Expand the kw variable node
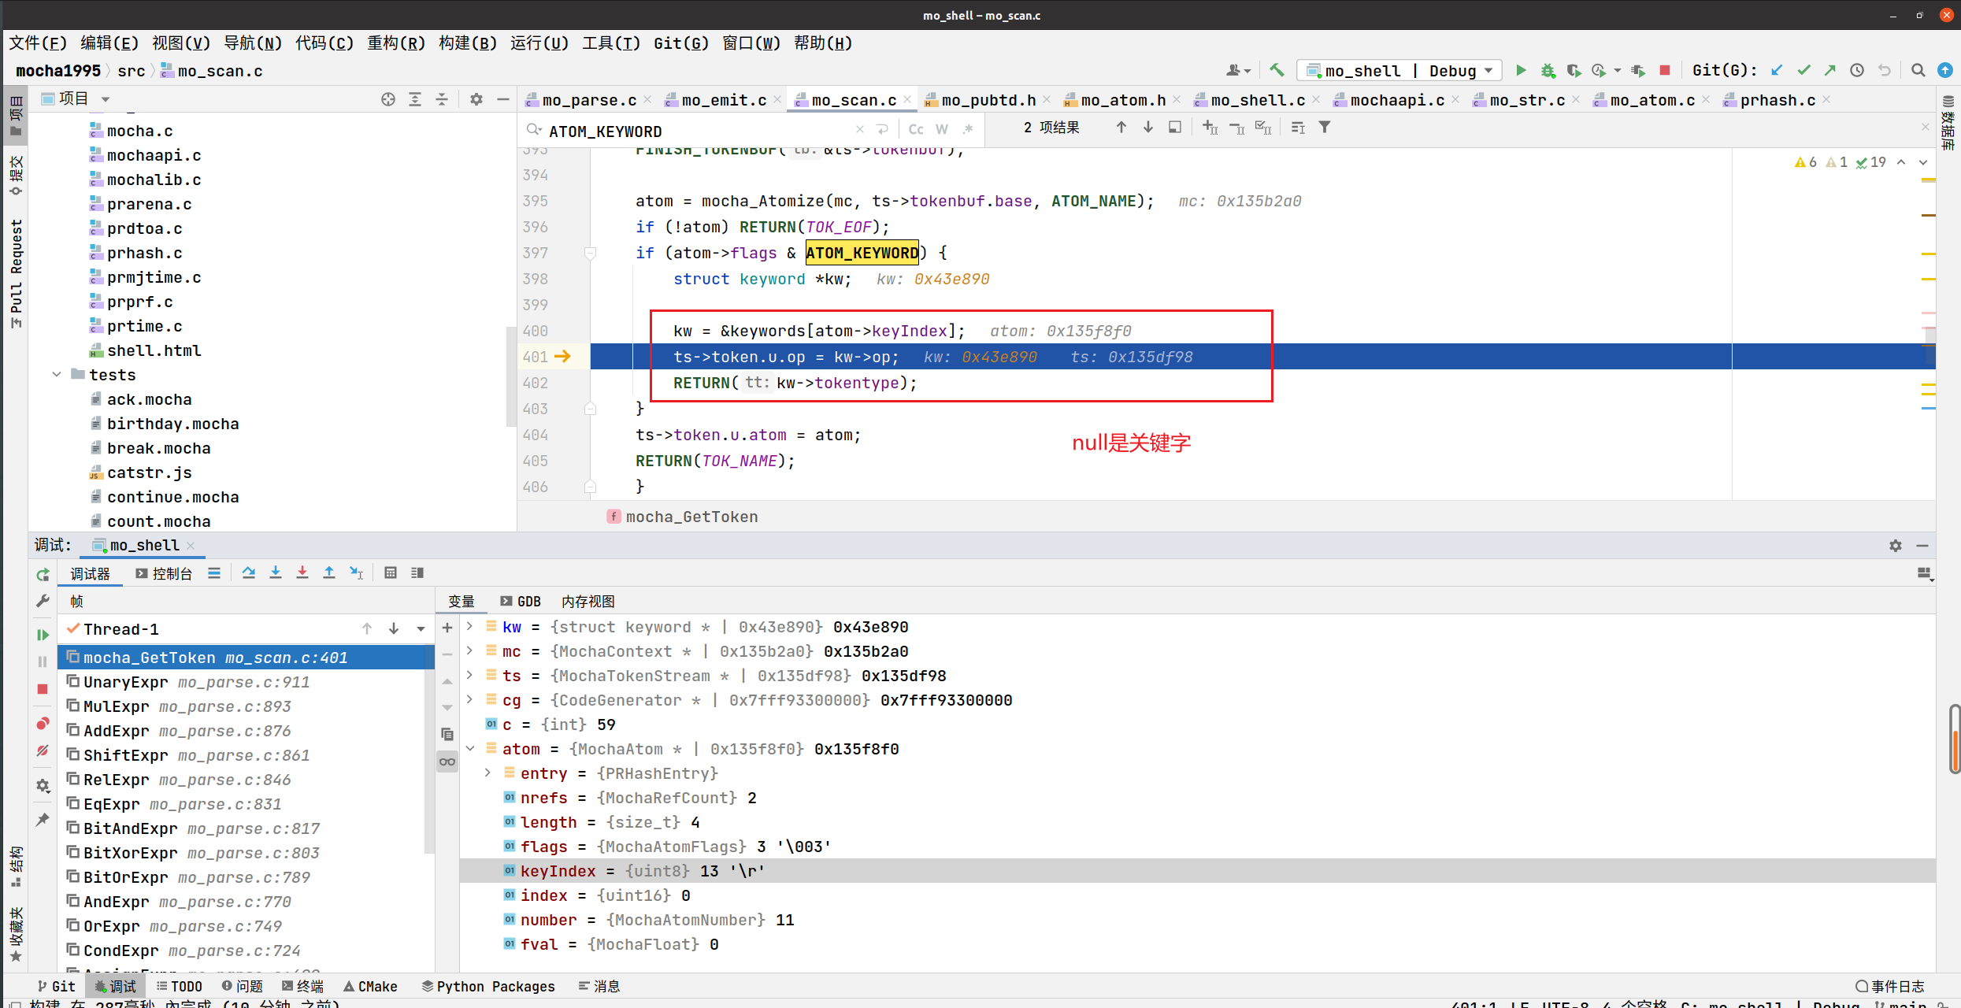The width and height of the screenshot is (1961, 1008). pos(470,627)
